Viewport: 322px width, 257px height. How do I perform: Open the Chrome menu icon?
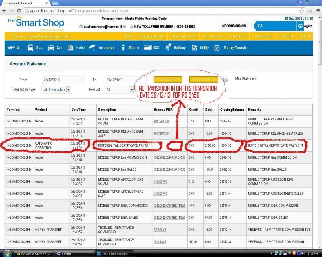[318, 11]
